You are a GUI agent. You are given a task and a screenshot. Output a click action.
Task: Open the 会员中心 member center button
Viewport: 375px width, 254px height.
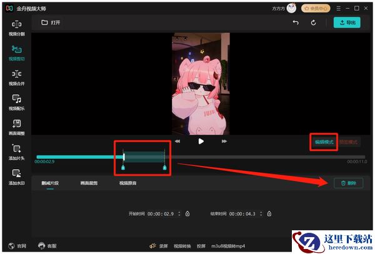pos(316,9)
